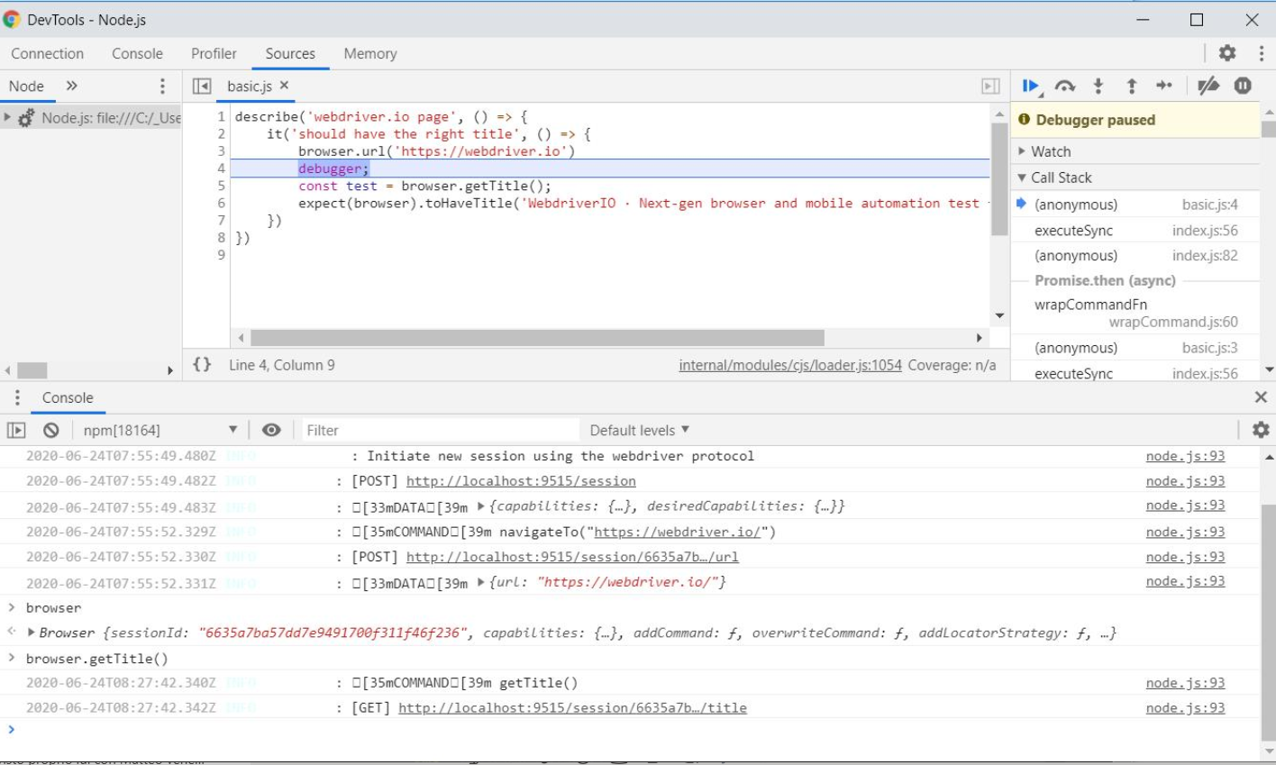This screenshot has width=1276, height=765.
Task: Select wrapCommandFn call stack frame
Action: coord(1135,313)
